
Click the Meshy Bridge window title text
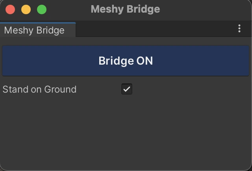125,9
